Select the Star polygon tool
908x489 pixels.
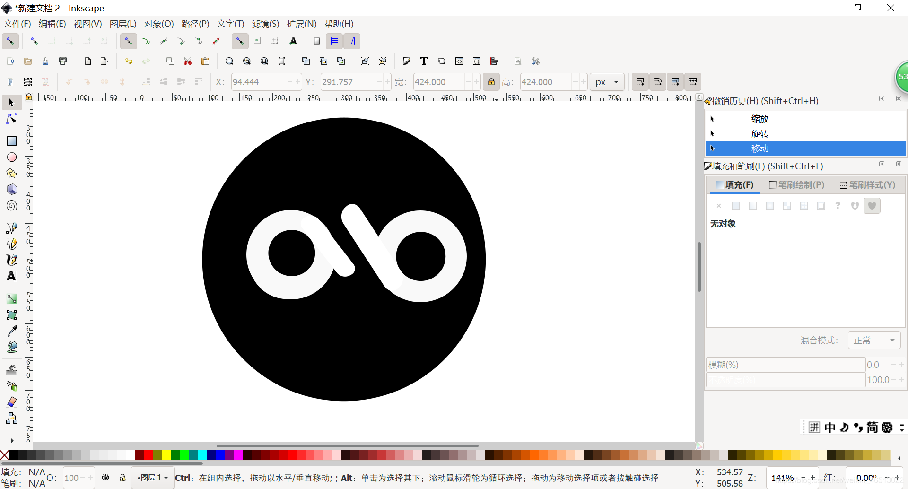point(11,173)
